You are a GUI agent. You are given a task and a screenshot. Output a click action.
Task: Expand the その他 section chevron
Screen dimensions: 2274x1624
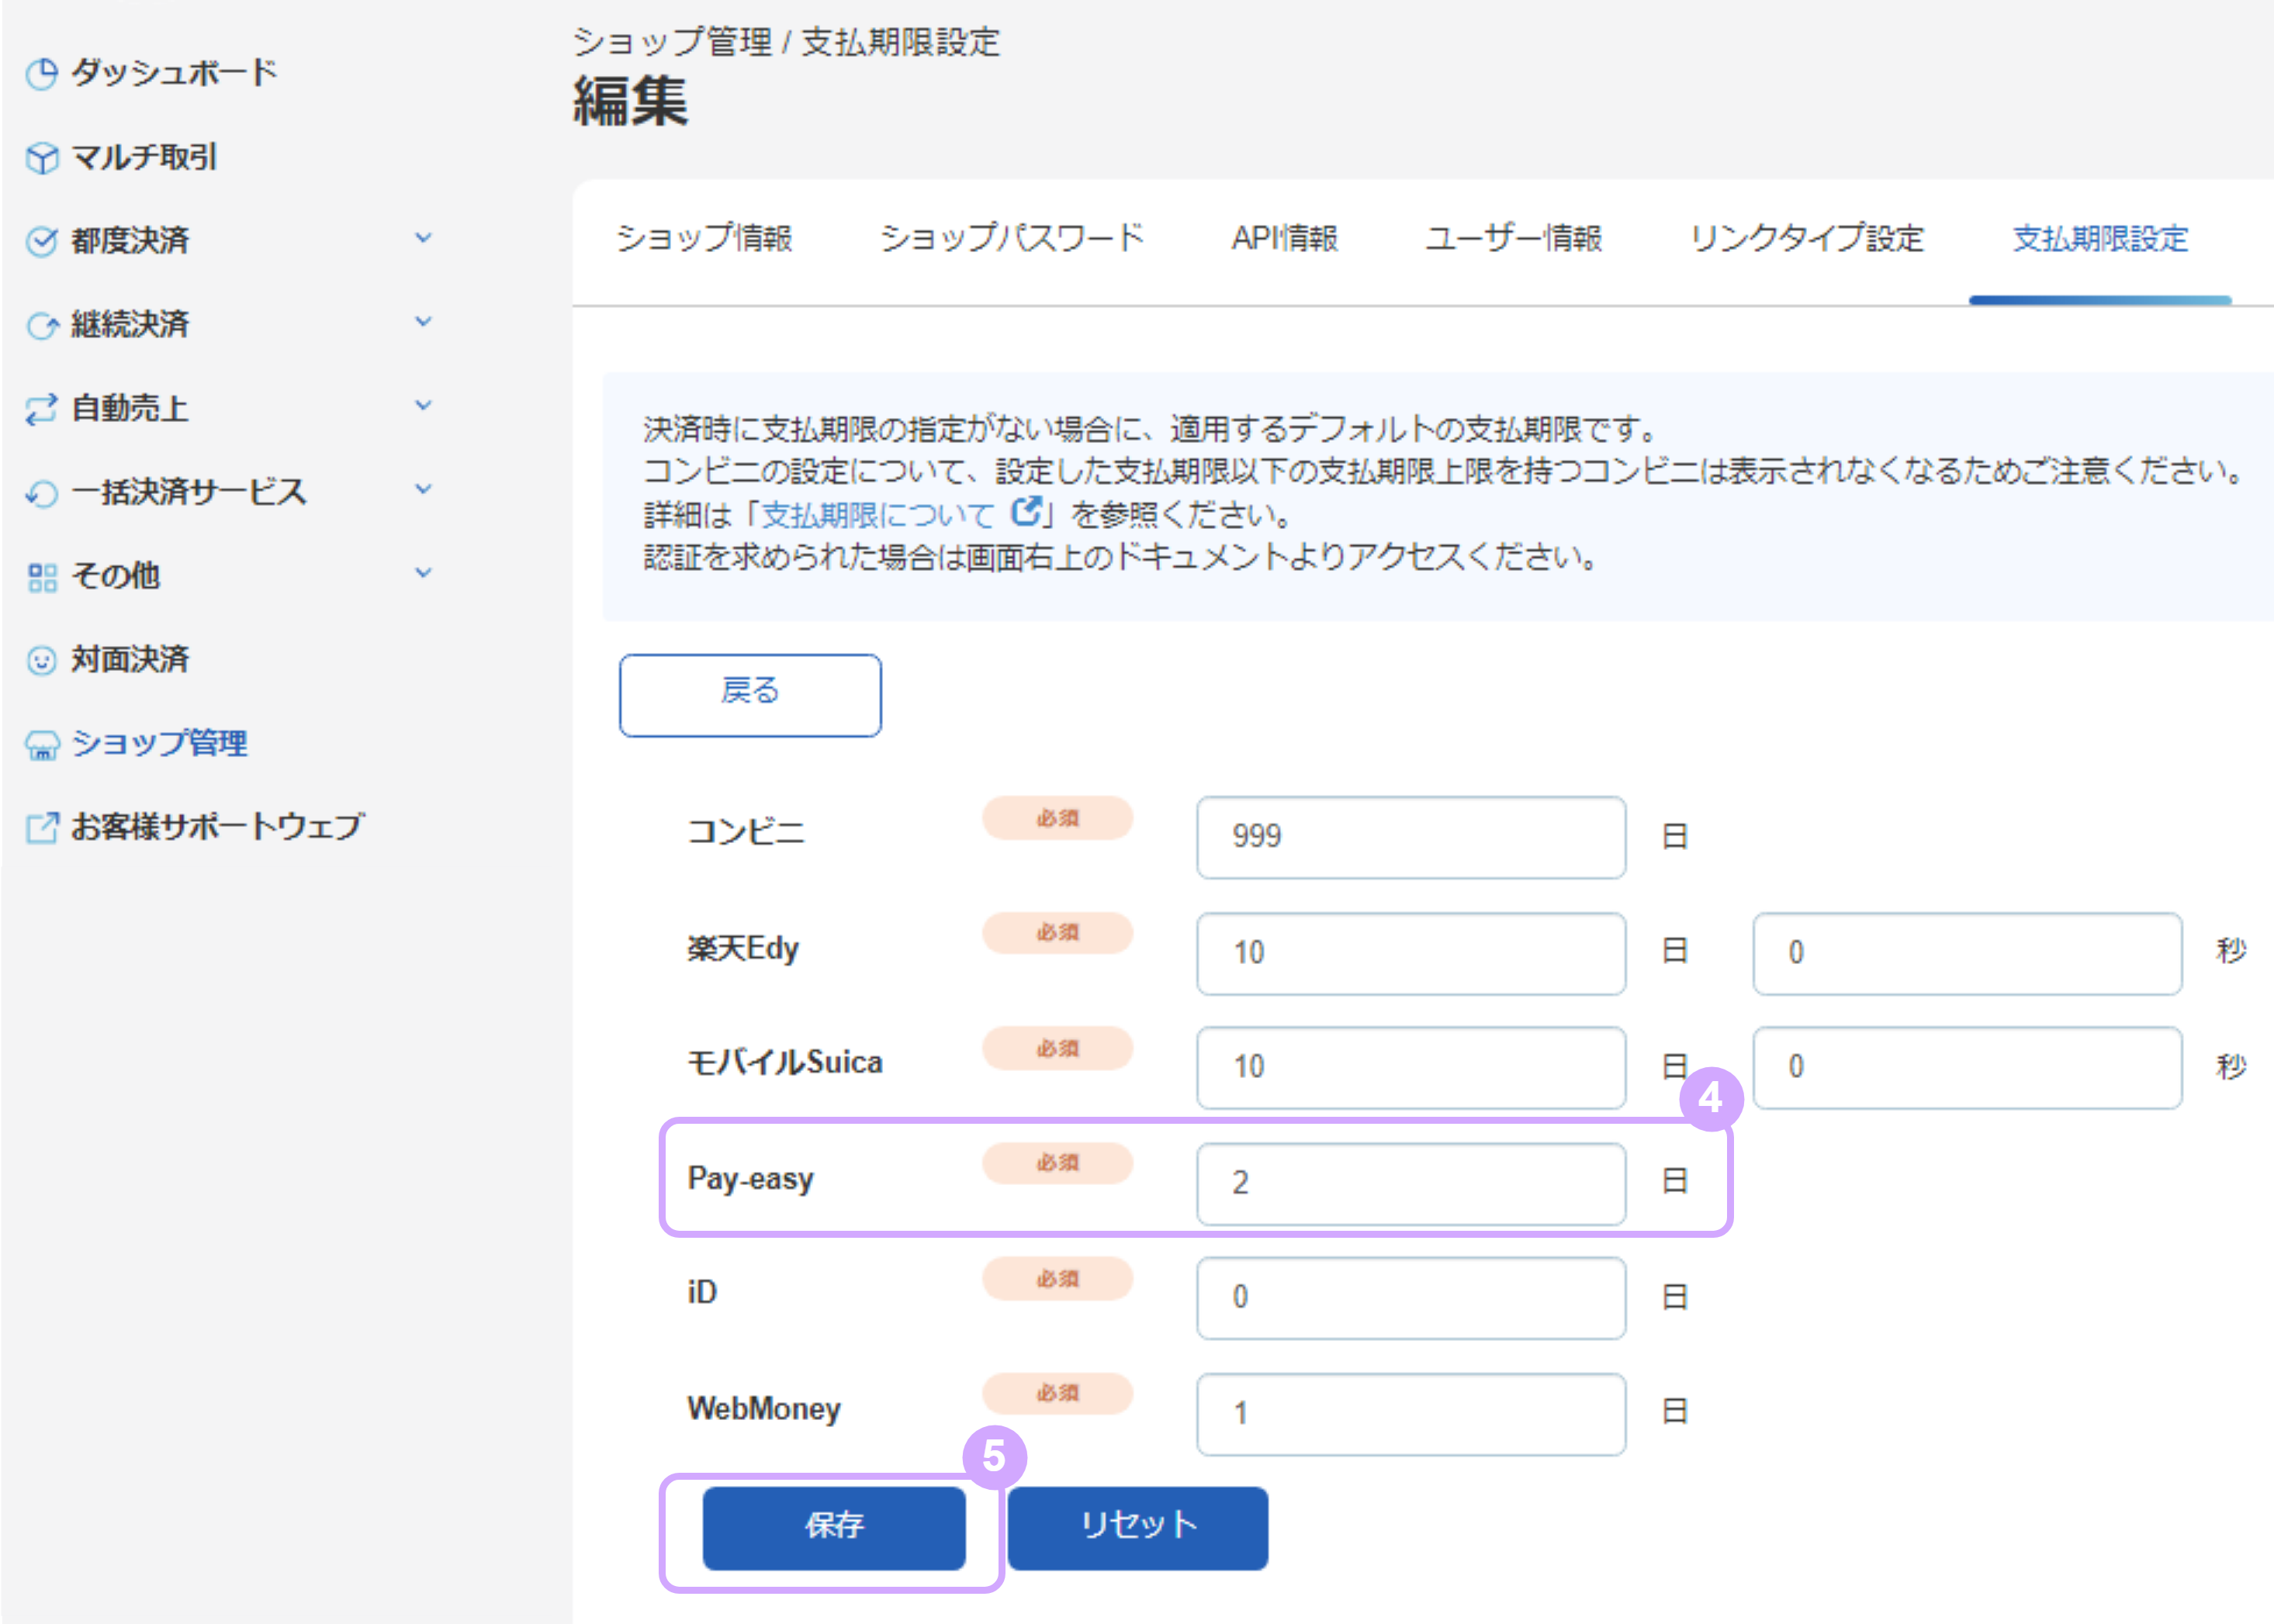pos(424,572)
